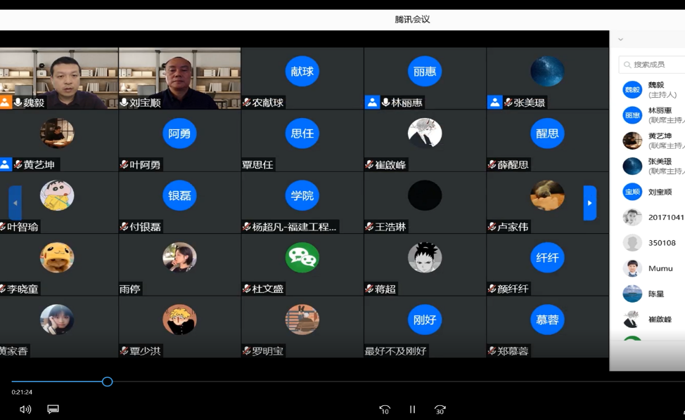Toggle the microphone icon on 魏毅's tile

18,103
